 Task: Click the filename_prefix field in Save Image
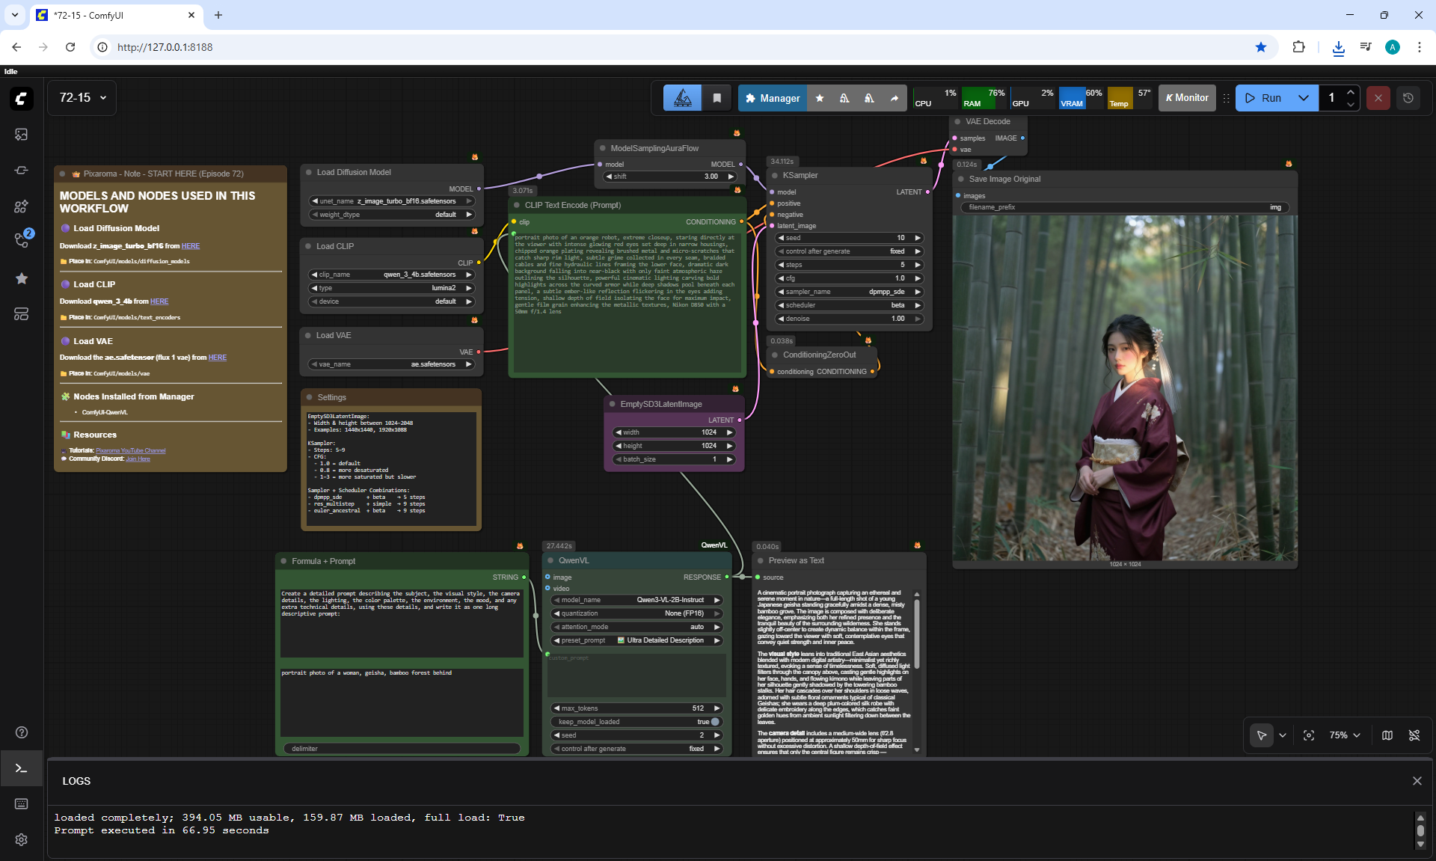click(1124, 207)
